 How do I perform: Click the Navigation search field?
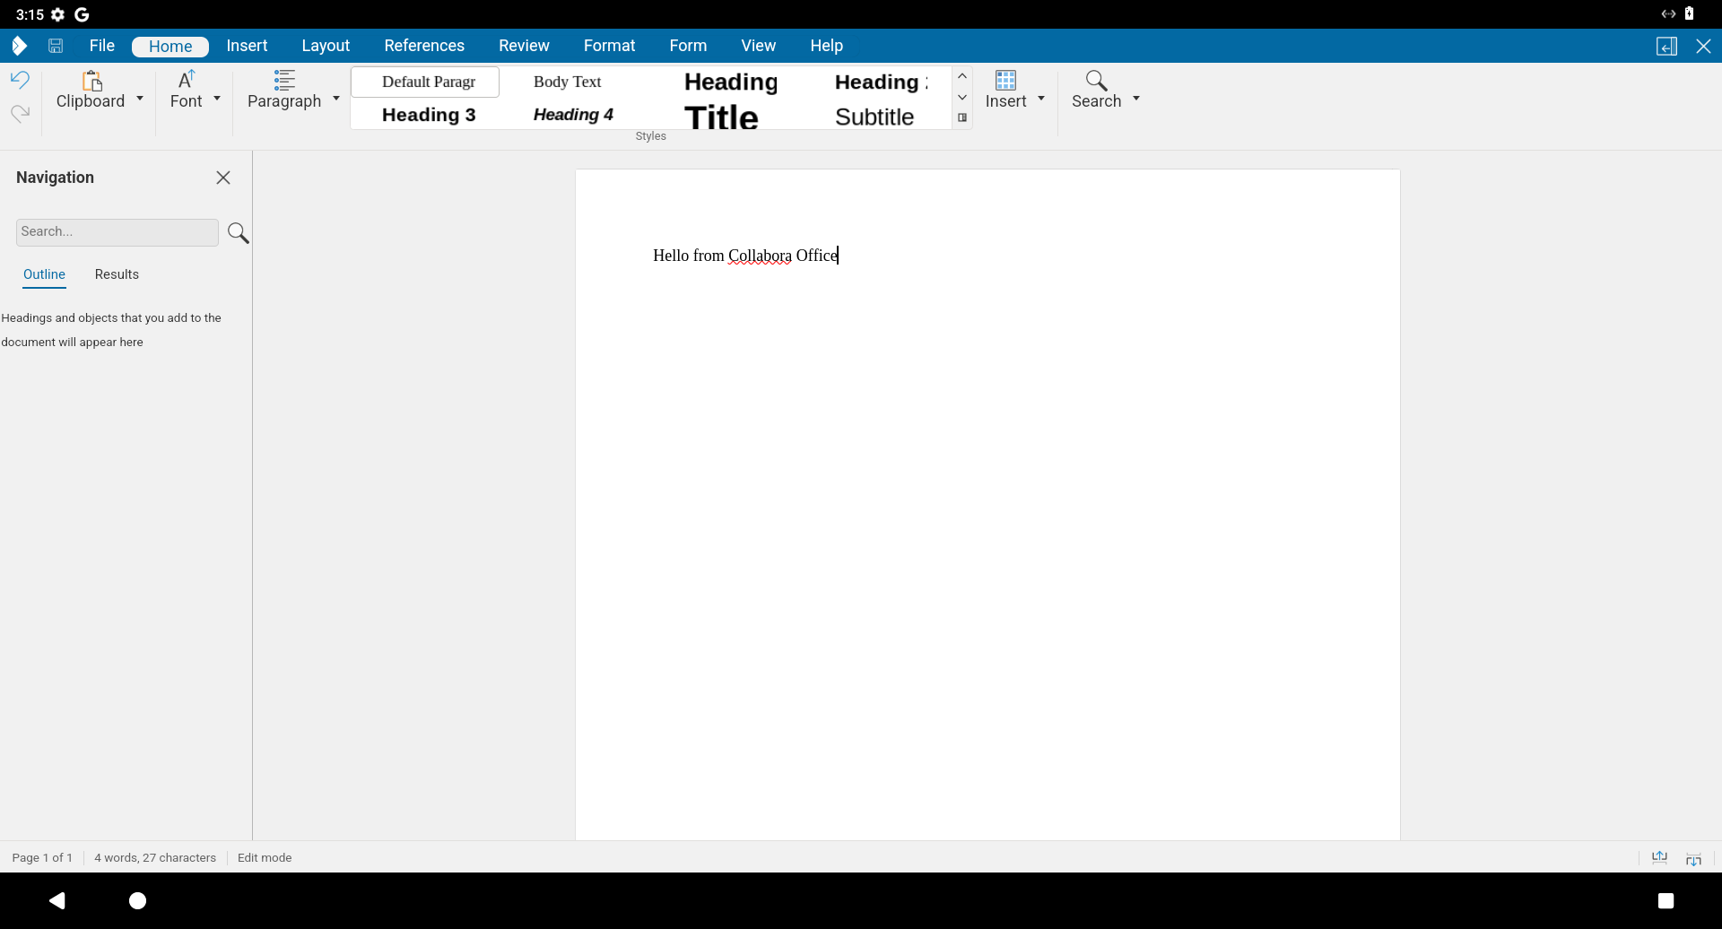[x=116, y=232]
